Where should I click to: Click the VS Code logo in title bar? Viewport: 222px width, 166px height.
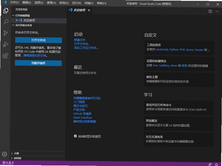(5, 3)
